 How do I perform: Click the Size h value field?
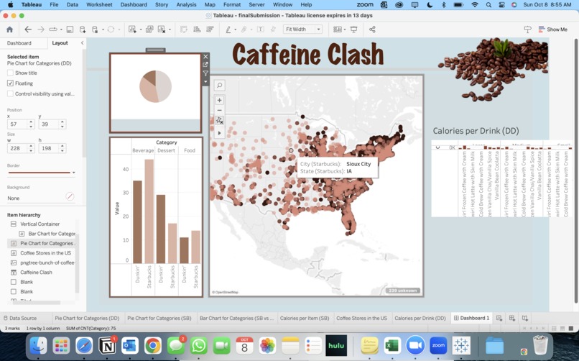pyautogui.click(x=49, y=148)
